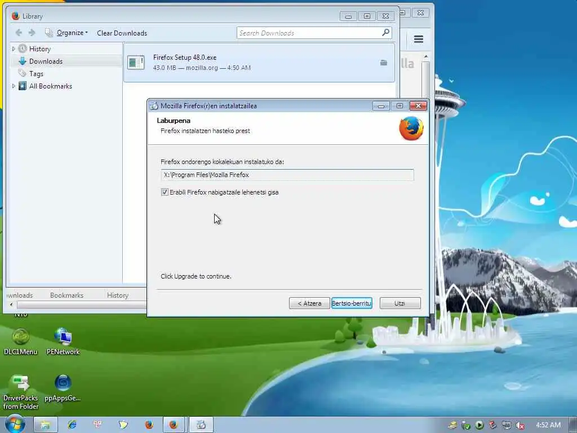Screen dimensions: 577x433
Task: Open the PENetwork desktop shortcut
Action: [63, 342]
